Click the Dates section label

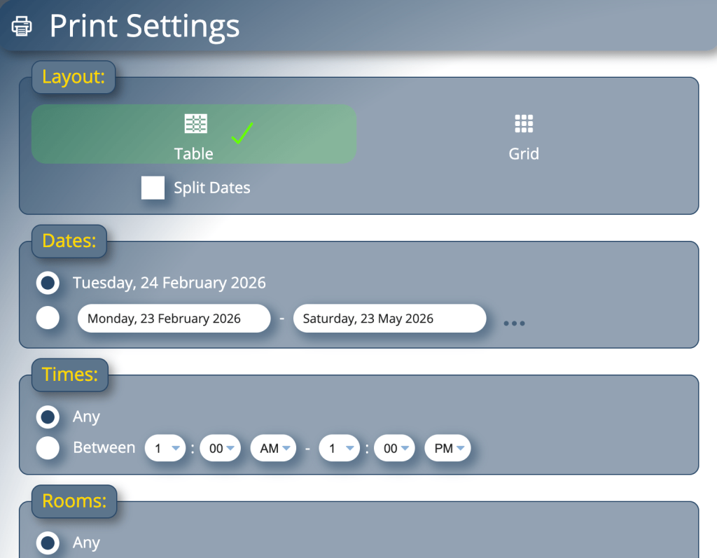click(69, 241)
